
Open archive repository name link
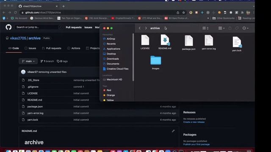tap(34, 38)
